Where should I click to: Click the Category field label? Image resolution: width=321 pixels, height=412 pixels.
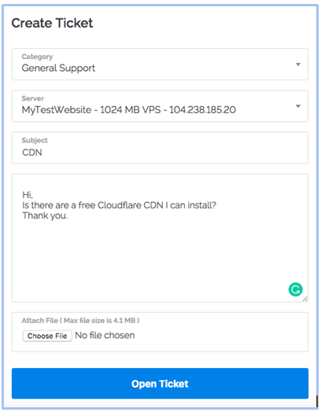[x=37, y=57]
